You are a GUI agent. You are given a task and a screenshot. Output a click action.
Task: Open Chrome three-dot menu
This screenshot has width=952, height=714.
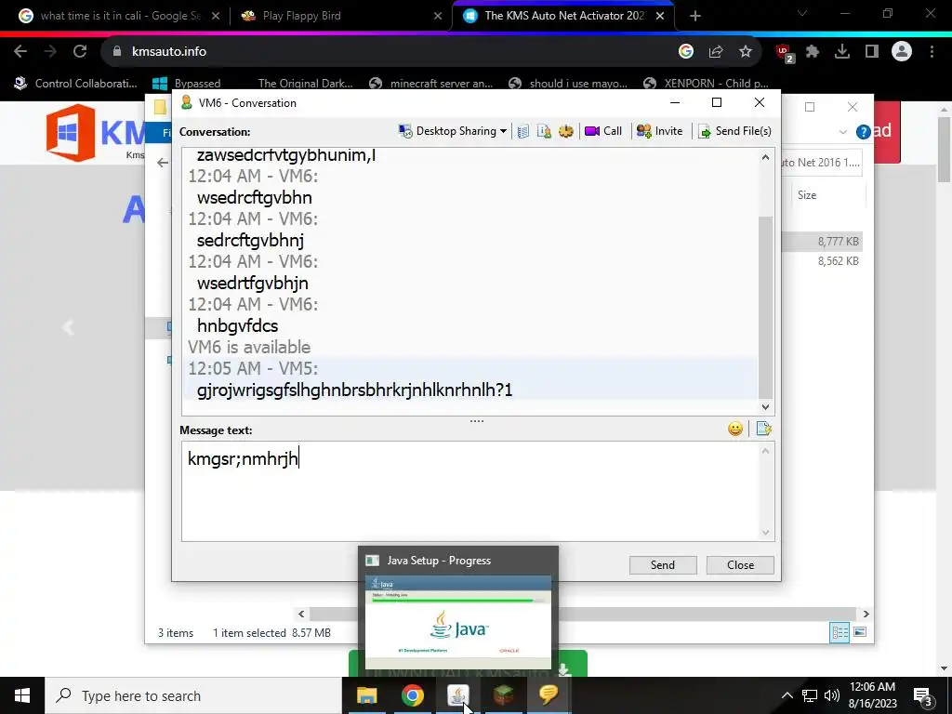pyautogui.click(x=932, y=52)
